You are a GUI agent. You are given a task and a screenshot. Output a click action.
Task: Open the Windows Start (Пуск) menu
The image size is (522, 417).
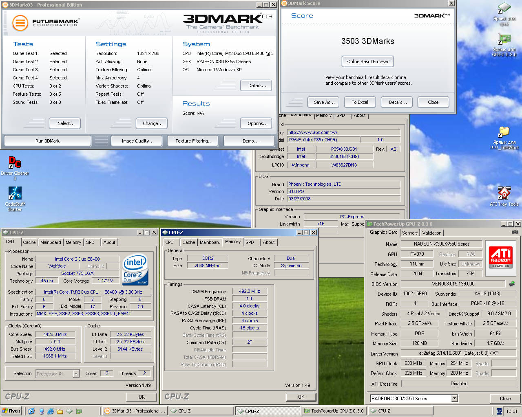(11, 411)
